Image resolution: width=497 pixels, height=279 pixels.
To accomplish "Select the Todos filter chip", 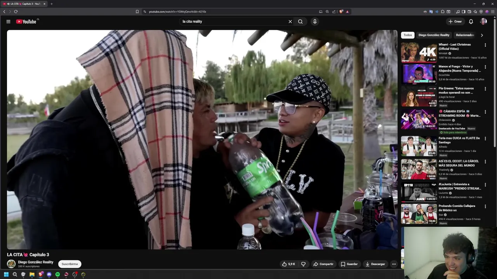I will [408, 35].
